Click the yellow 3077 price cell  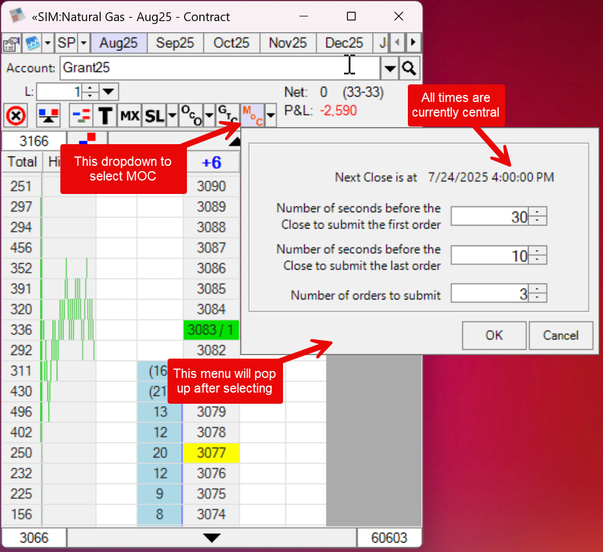(211, 453)
